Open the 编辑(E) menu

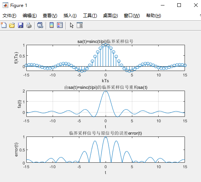(30, 16)
